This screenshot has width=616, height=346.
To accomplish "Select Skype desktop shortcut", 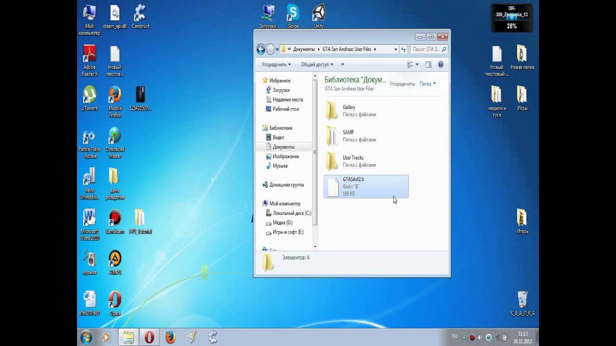I will (293, 17).
